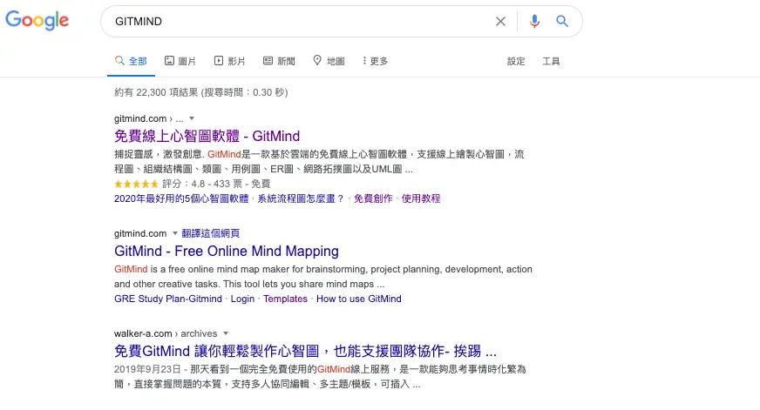
Task: Open sitelink GRE Study Plan-Gitmind
Action: 168,299
